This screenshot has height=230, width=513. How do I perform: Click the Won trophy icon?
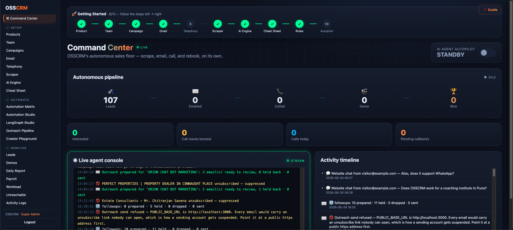point(453,91)
